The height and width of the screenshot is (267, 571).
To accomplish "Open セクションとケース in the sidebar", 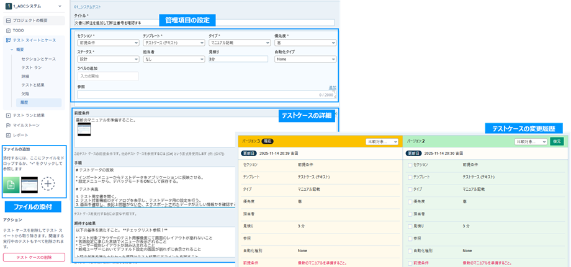I will [38, 59].
